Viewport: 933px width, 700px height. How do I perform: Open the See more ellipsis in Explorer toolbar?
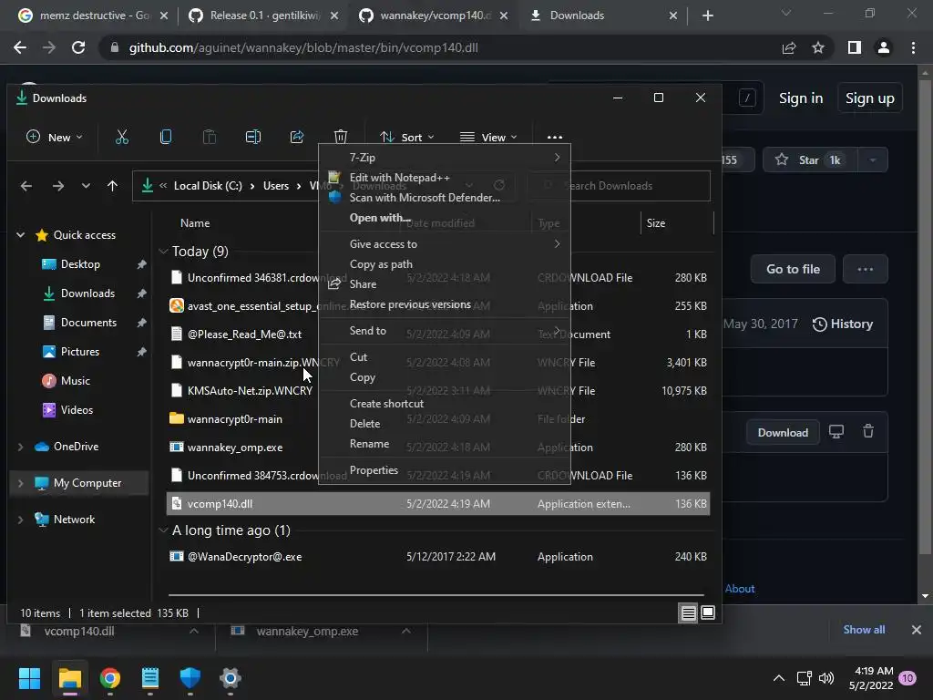coord(555,138)
